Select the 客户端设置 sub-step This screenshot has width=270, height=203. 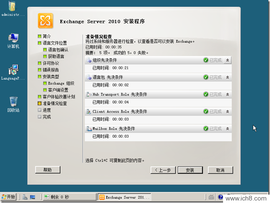[56, 90]
